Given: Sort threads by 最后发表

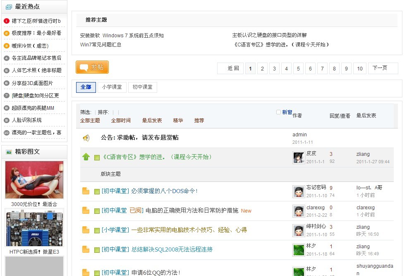Looking at the screenshot, I should [152, 121].
